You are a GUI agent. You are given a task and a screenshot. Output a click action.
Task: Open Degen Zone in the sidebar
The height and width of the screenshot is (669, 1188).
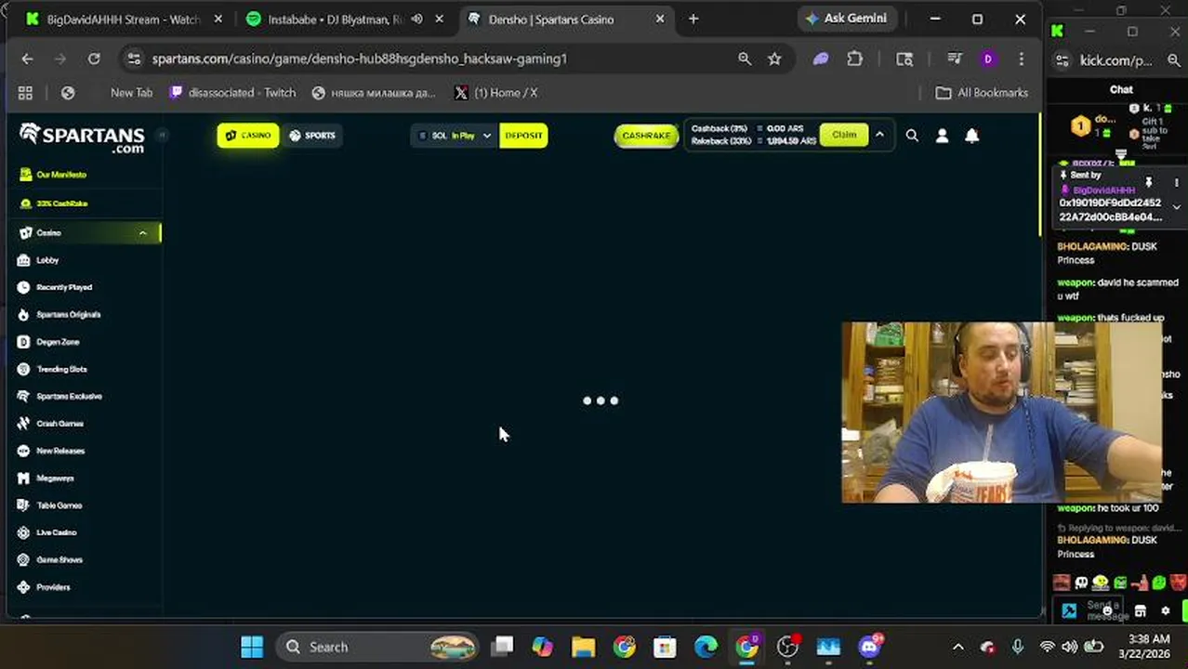(57, 342)
